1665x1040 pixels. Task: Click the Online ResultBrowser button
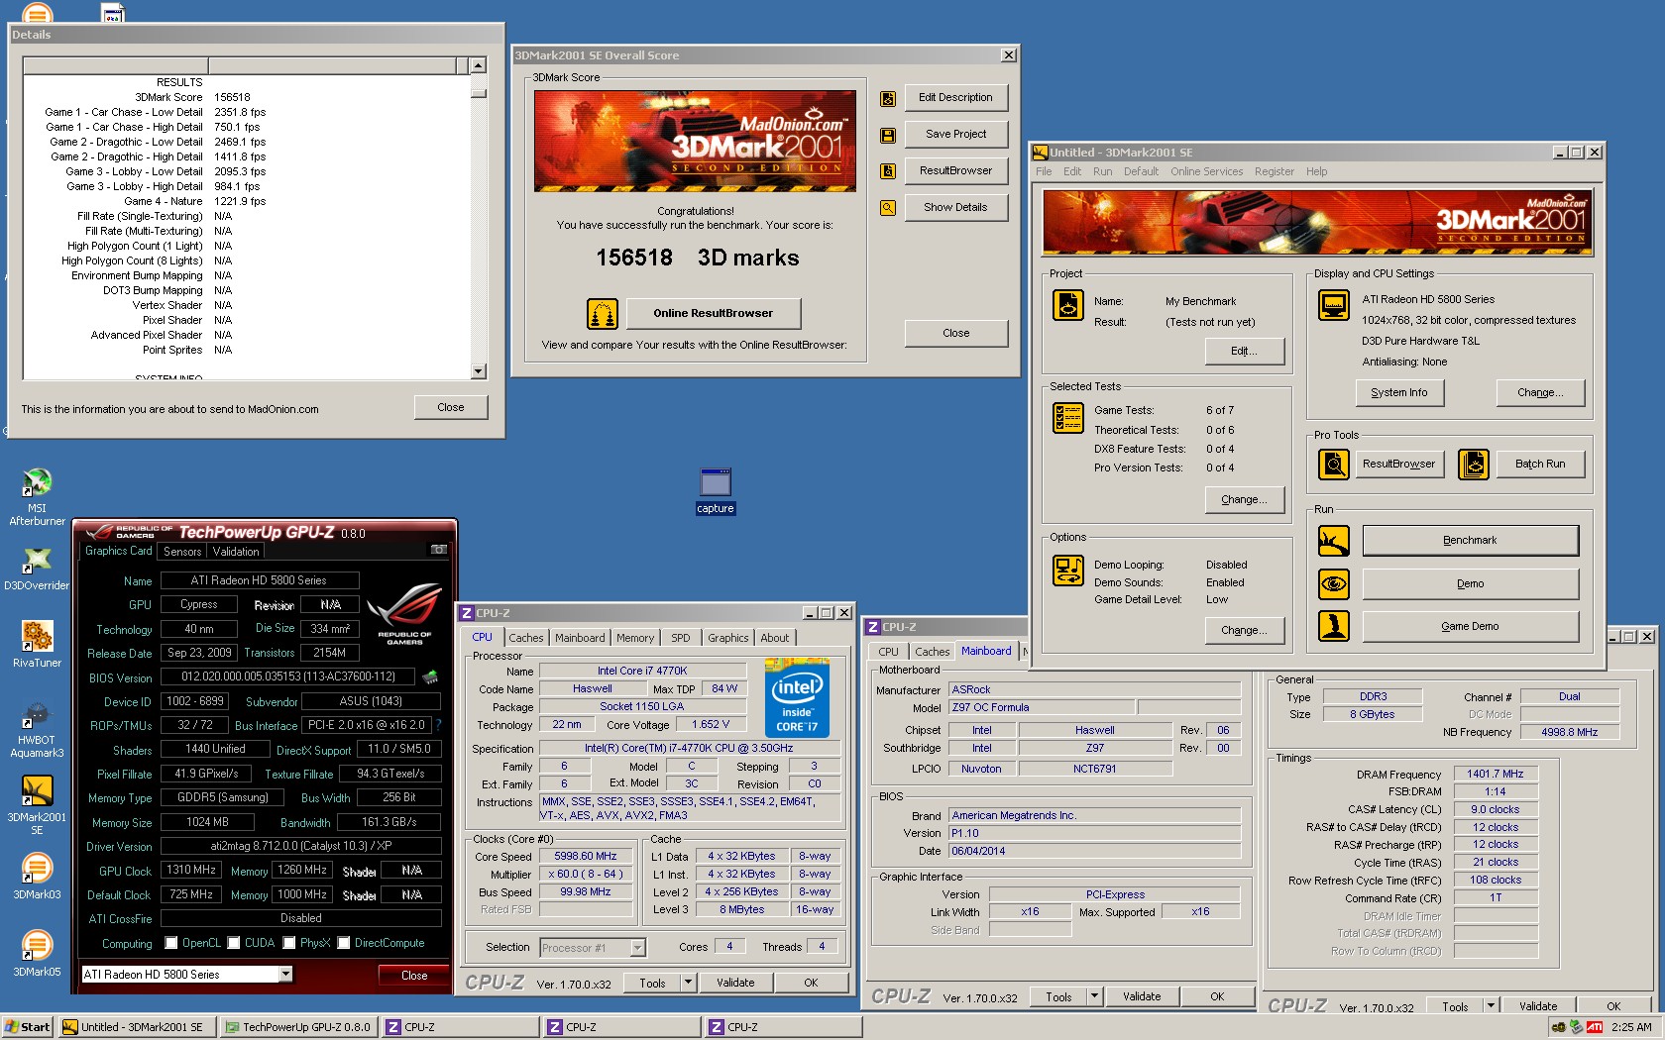[x=714, y=314]
